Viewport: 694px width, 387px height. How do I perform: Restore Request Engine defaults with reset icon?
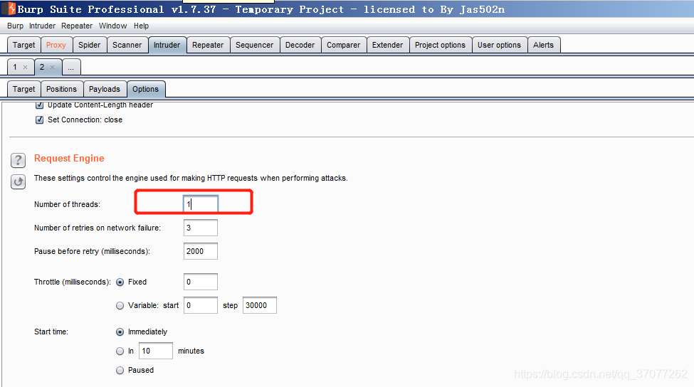pos(18,181)
